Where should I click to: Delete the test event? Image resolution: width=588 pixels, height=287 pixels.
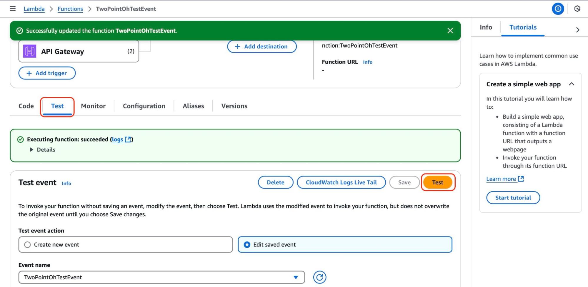click(x=276, y=182)
